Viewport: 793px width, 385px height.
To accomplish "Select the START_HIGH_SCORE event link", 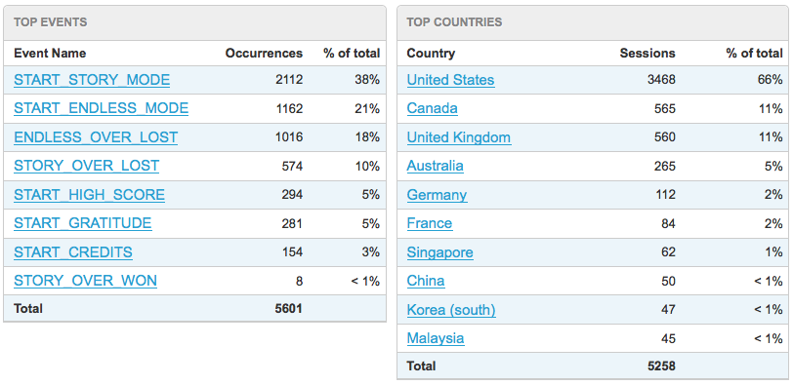I will point(89,195).
